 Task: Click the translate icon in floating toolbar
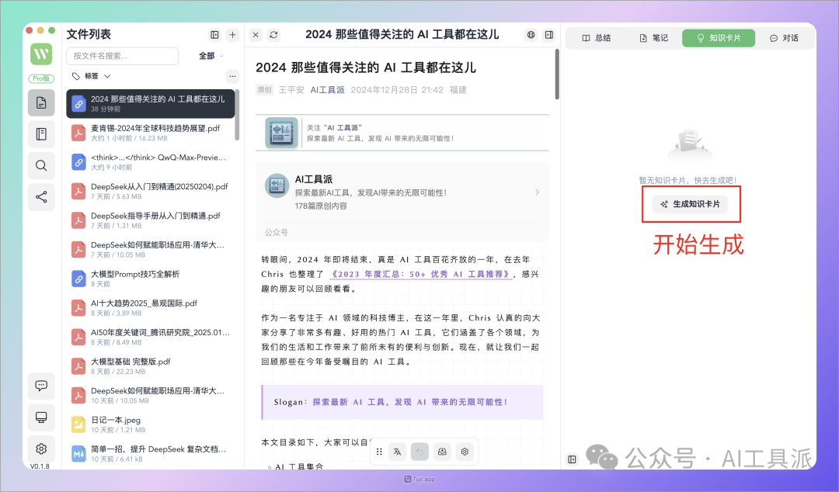click(397, 452)
